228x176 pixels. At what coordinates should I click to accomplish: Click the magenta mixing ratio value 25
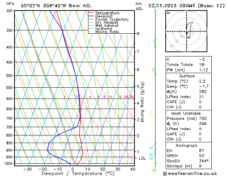131,97
